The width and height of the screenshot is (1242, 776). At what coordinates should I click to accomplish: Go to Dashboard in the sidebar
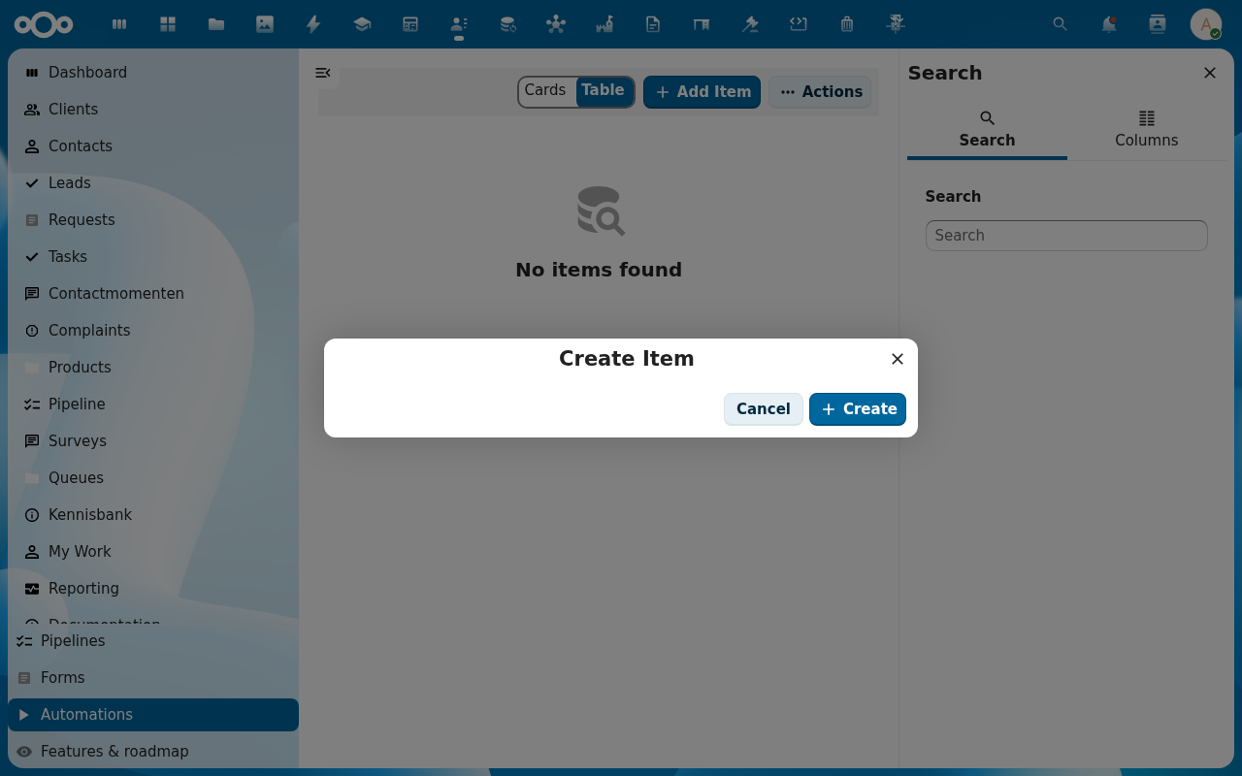click(x=153, y=73)
